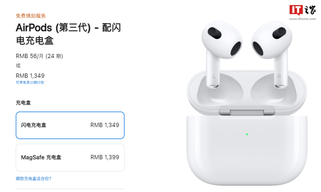Tap the green LED on charging case

247,134
